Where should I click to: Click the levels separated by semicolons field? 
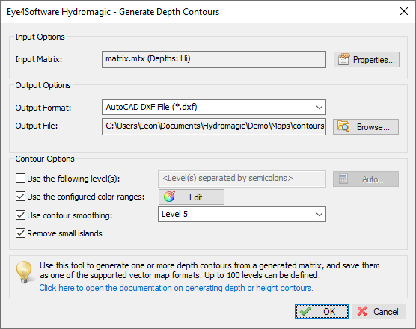tap(242, 179)
